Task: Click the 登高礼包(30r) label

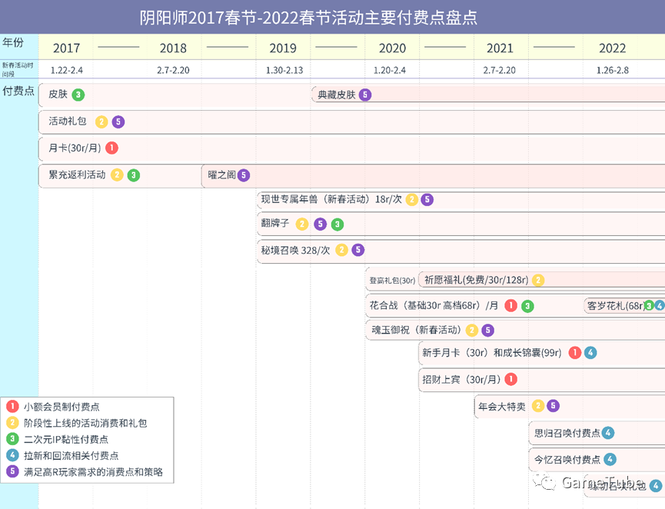Action: click(x=392, y=281)
